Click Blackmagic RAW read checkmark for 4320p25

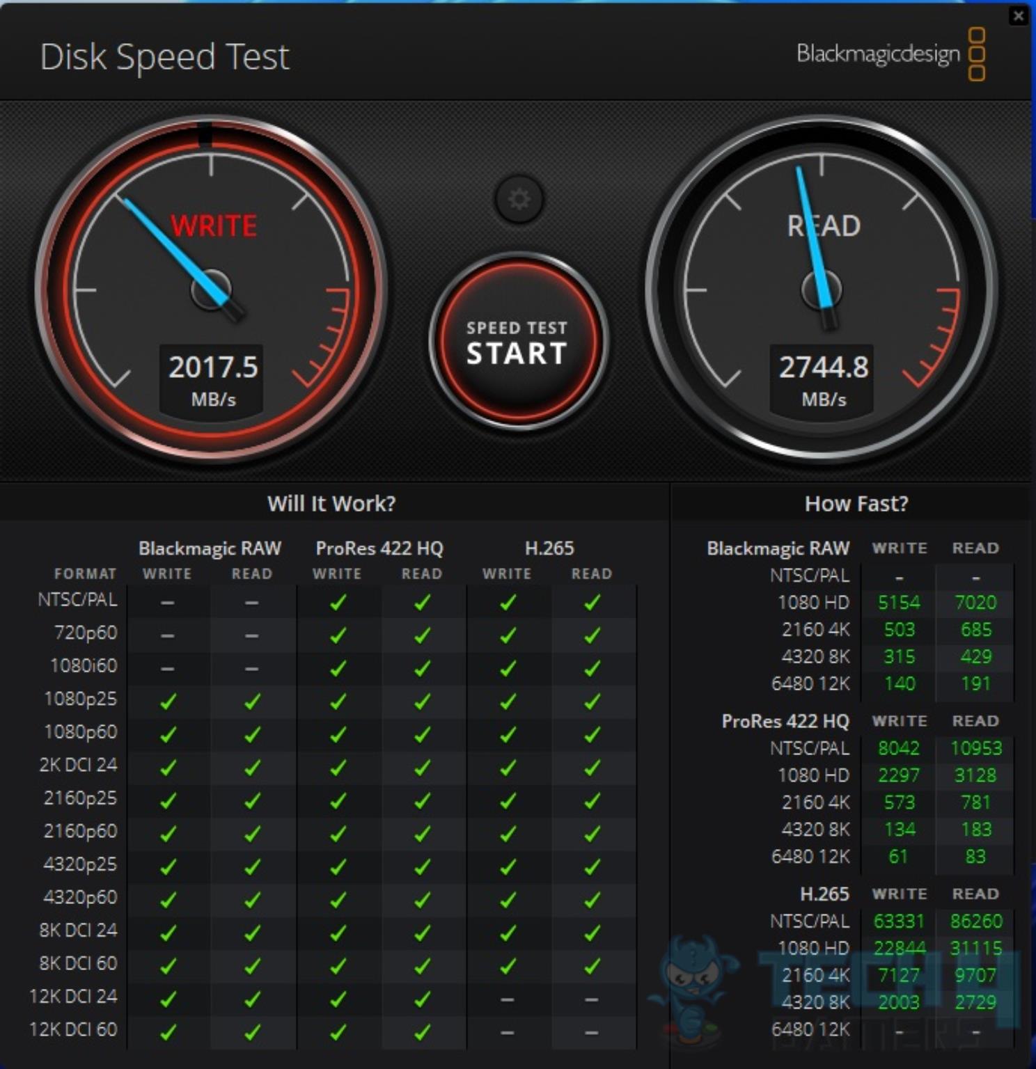pyautogui.click(x=252, y=866)
